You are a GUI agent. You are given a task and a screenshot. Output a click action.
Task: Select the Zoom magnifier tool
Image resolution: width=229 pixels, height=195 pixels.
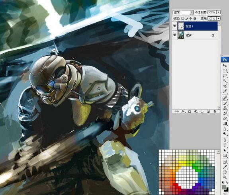[x=225, y=177]
